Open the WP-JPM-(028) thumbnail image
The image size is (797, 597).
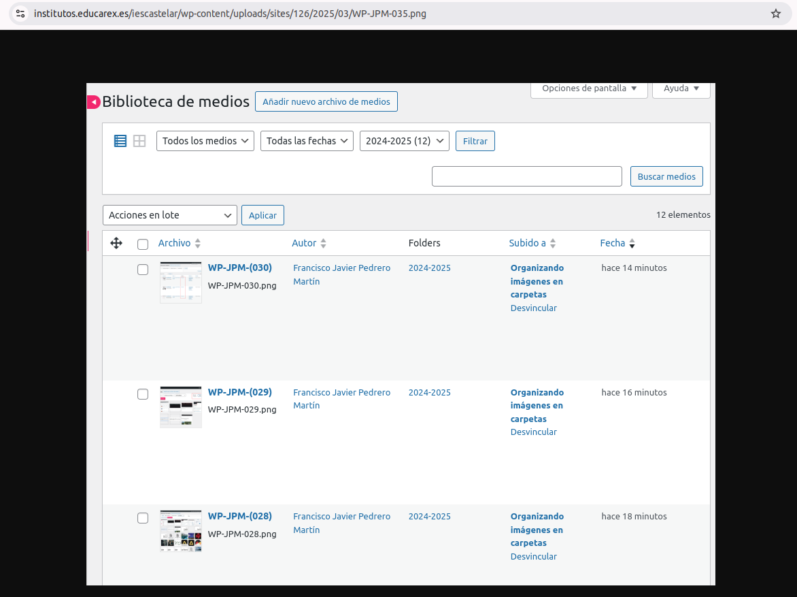181,530
